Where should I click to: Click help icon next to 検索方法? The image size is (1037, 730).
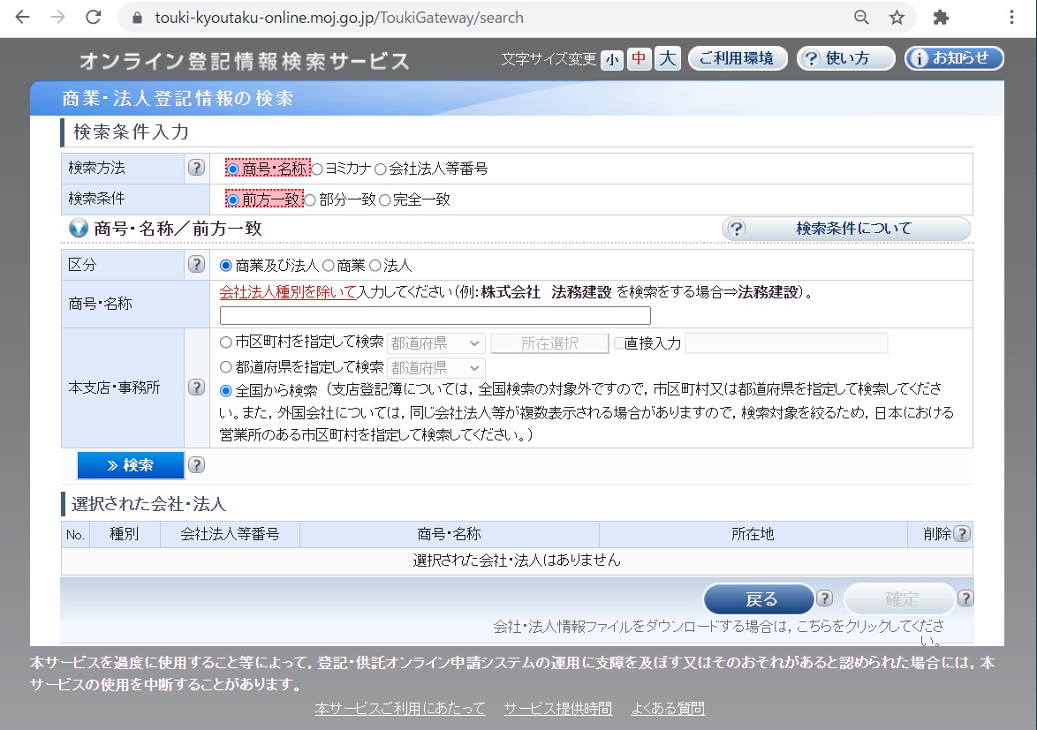(196, 168)
